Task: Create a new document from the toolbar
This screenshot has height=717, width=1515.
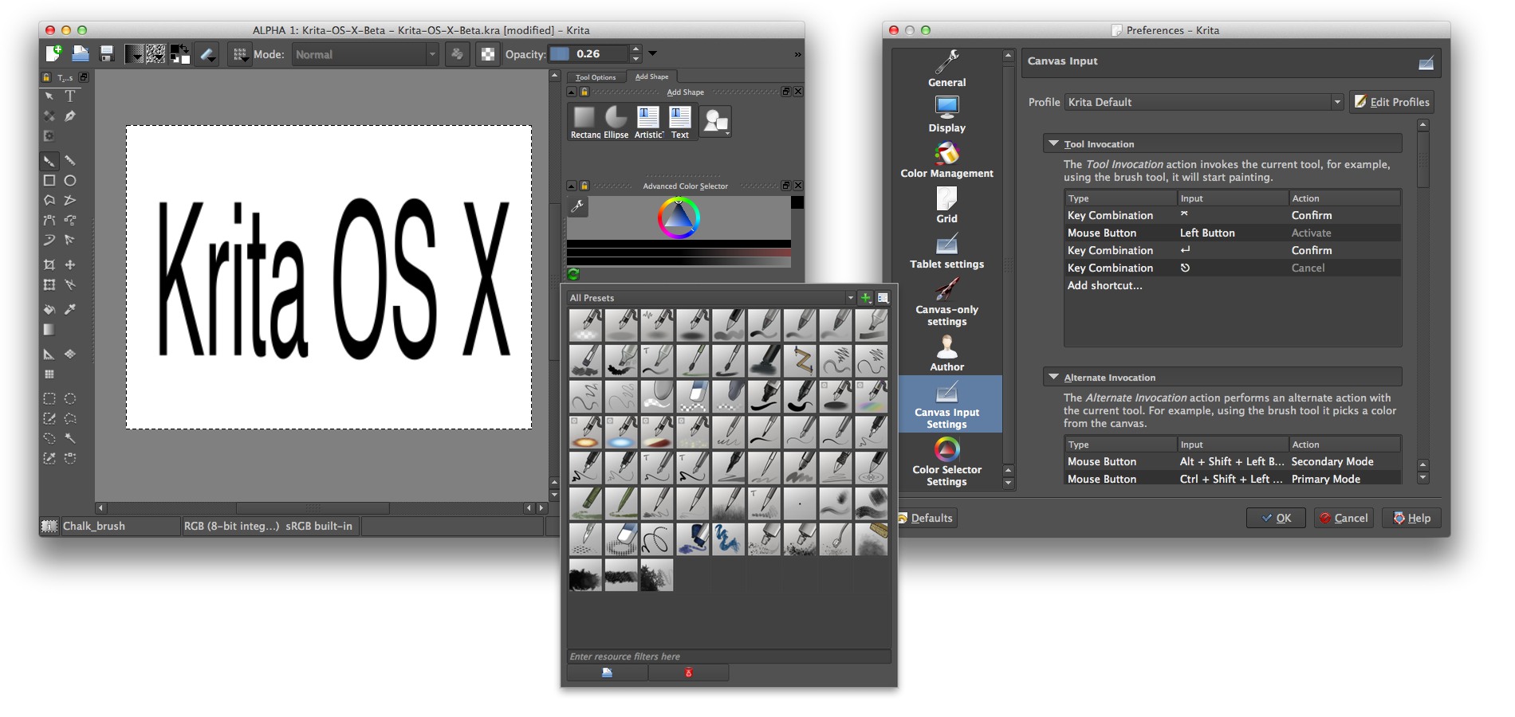Action: click(53, 54)
